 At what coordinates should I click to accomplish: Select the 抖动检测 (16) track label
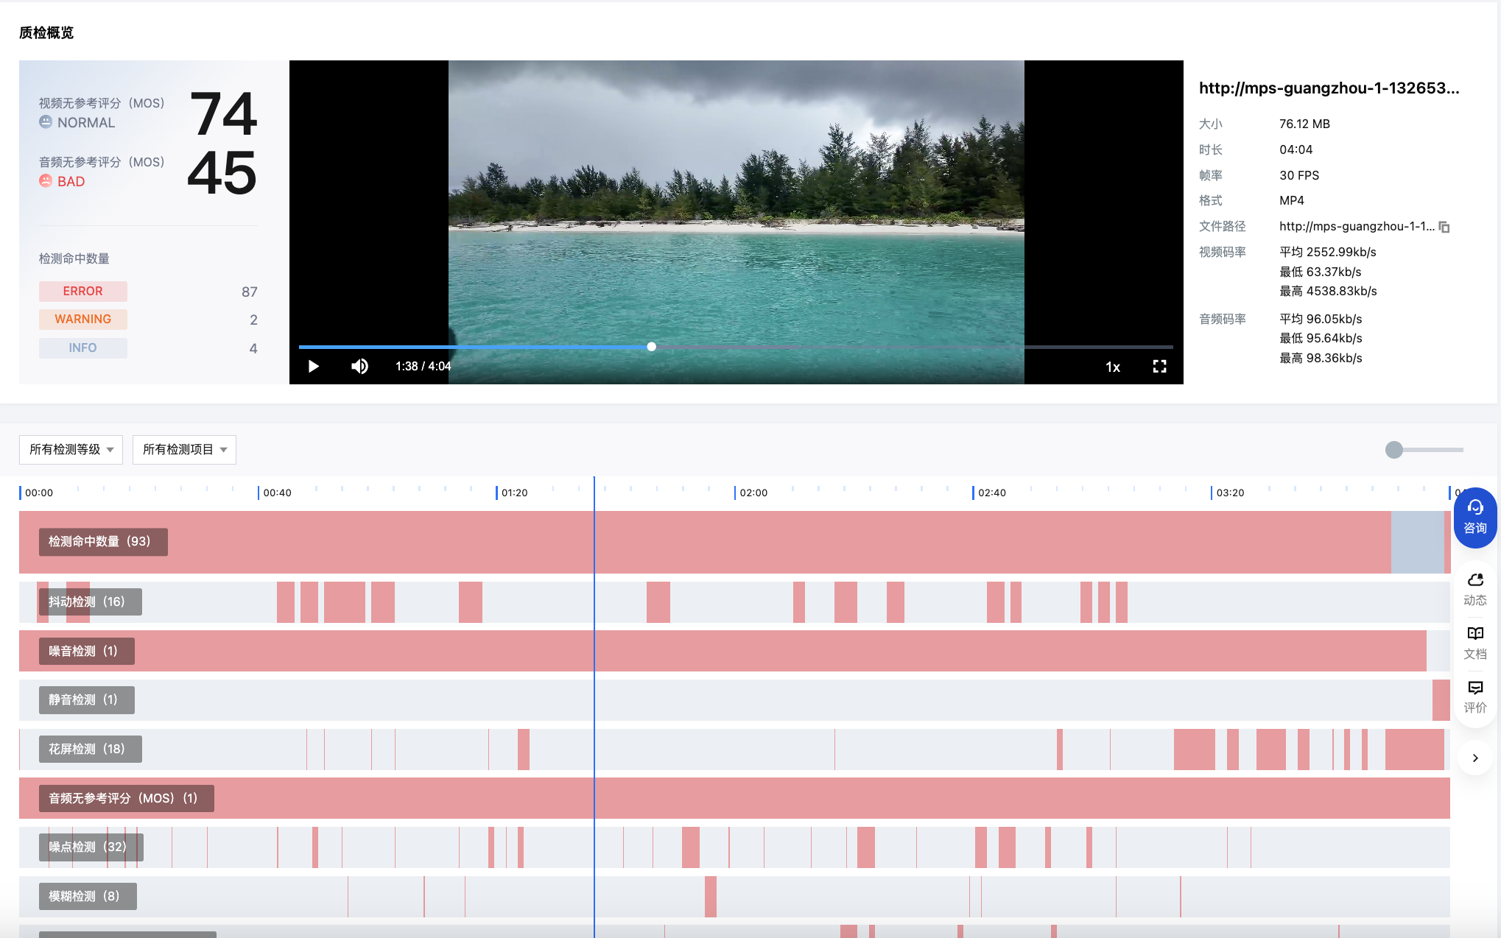click(90, 602)
